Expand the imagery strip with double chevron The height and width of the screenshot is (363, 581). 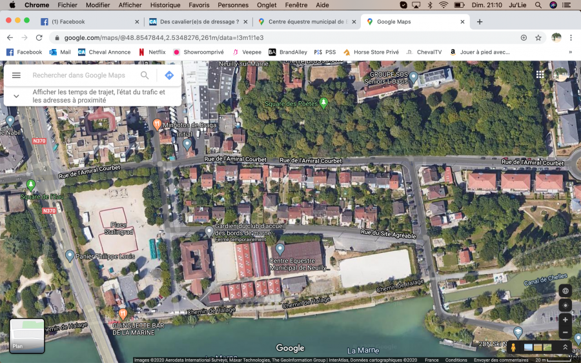(x=566, y=347)
